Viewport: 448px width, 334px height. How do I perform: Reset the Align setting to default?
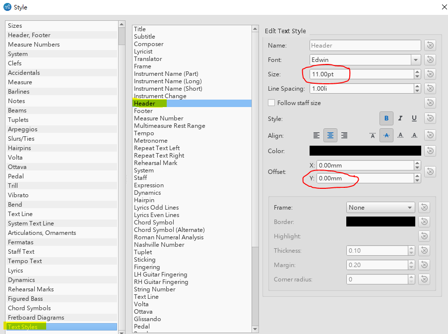430,135
